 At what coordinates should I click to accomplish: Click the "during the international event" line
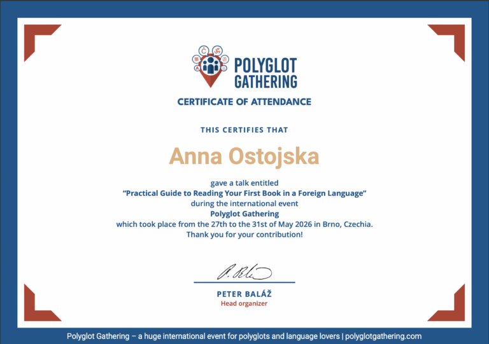[x=244, y=203]
